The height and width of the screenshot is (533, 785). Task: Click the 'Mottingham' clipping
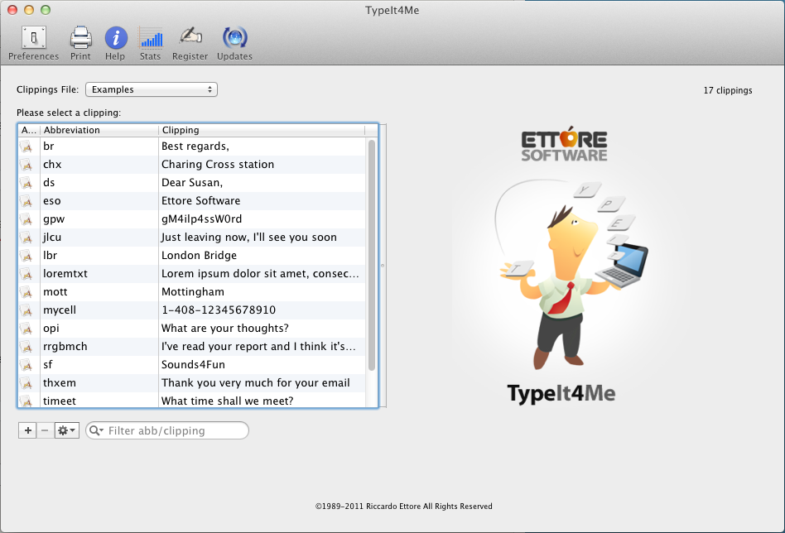[193, 292]
